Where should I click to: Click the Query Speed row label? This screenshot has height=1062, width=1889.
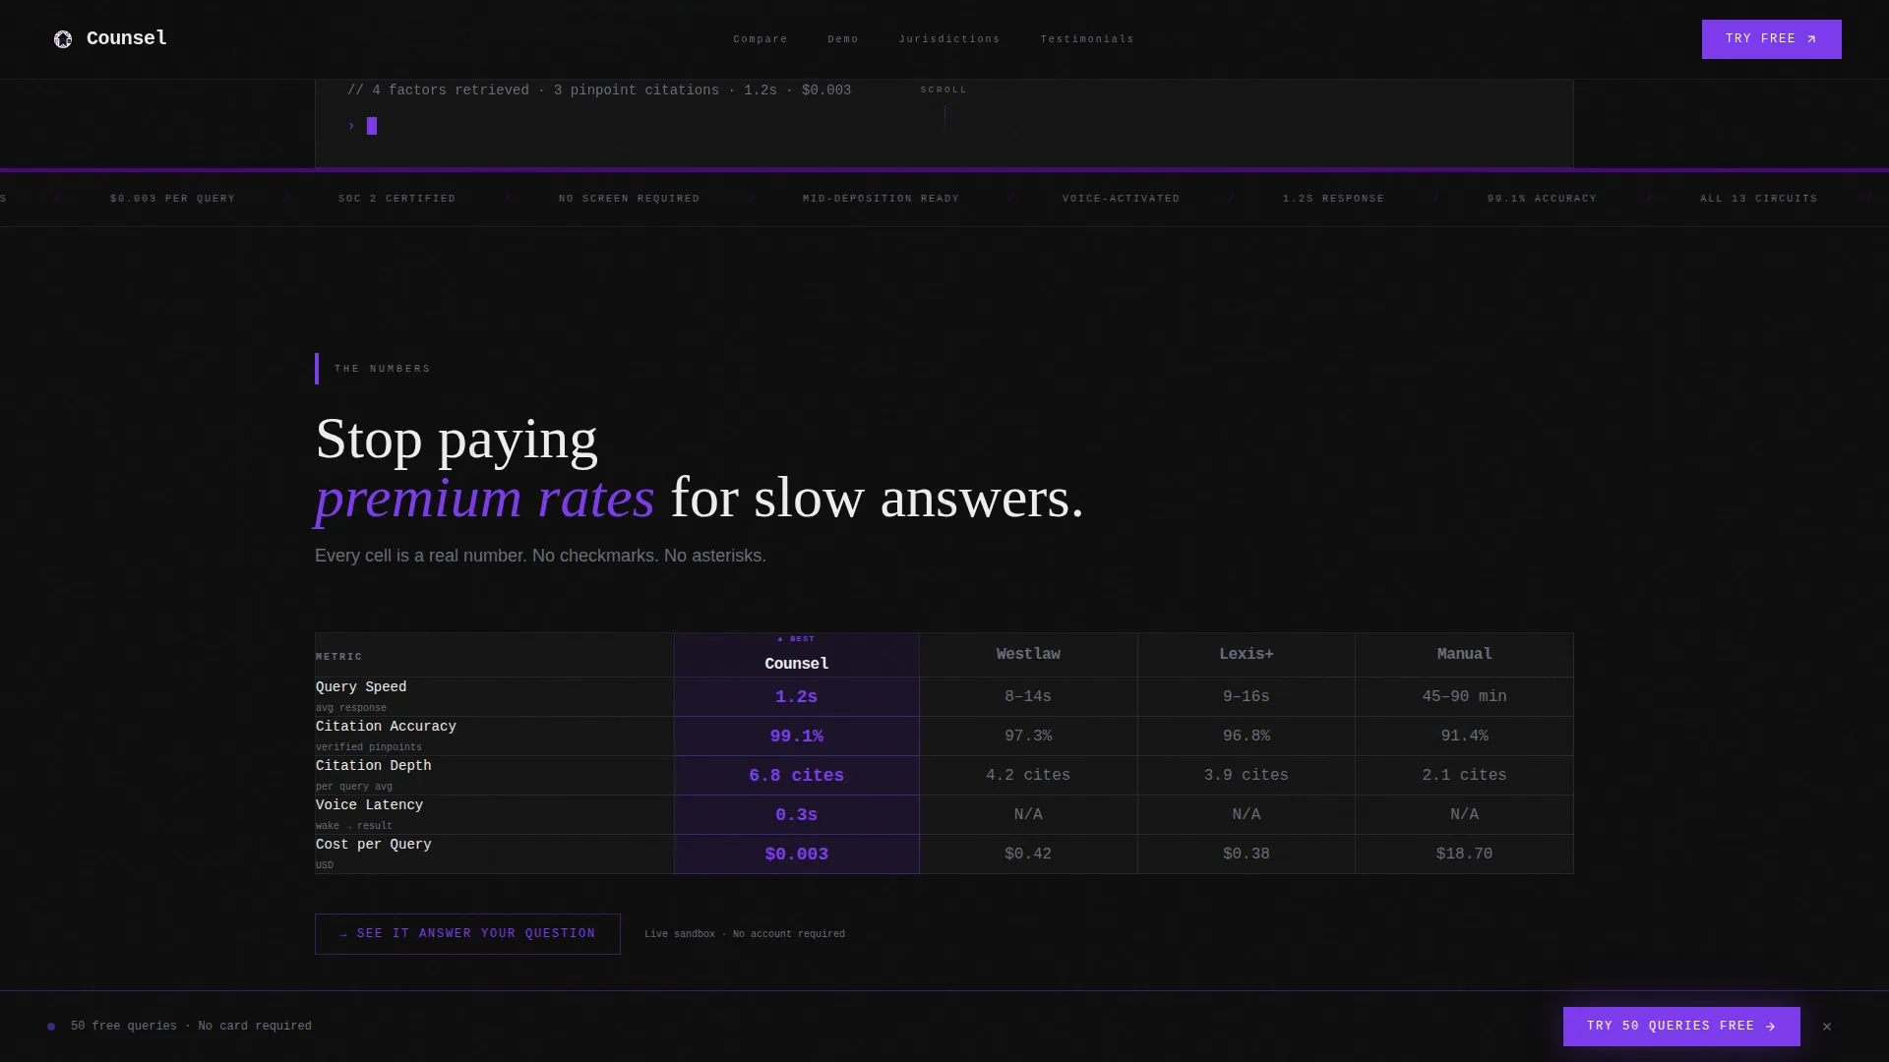click(361, 687)
